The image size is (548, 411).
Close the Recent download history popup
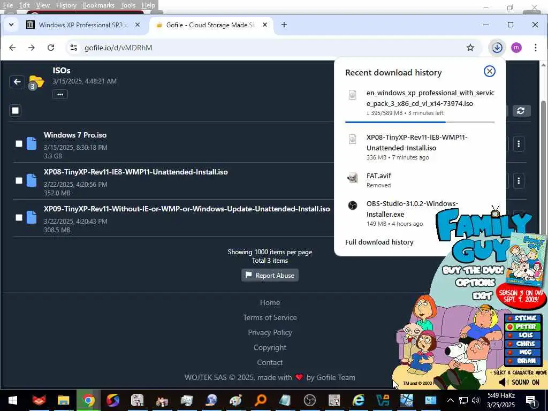489,71
